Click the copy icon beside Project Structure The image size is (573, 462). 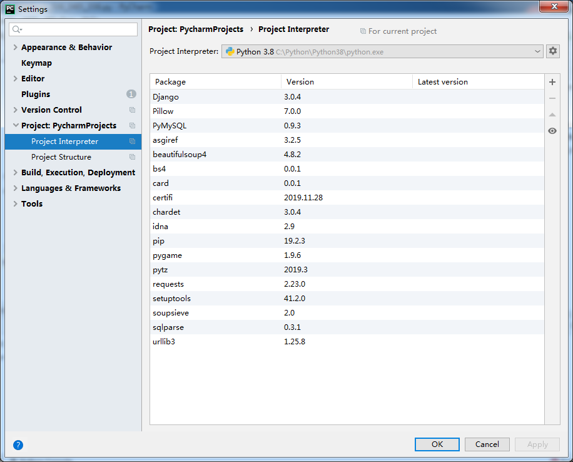tap(132, 157)
